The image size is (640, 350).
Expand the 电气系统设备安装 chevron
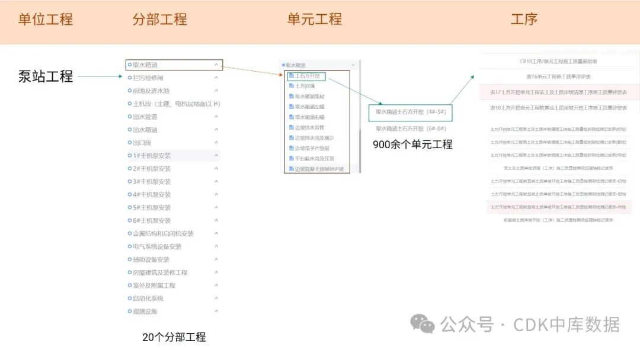pos(216,246)
